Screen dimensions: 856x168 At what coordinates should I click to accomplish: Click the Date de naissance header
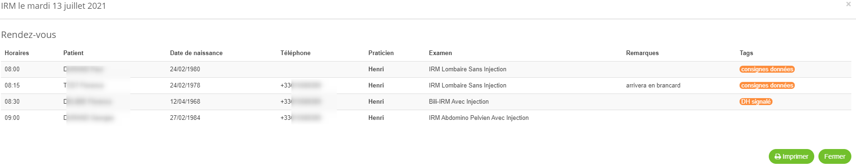[x=196, y=53]
